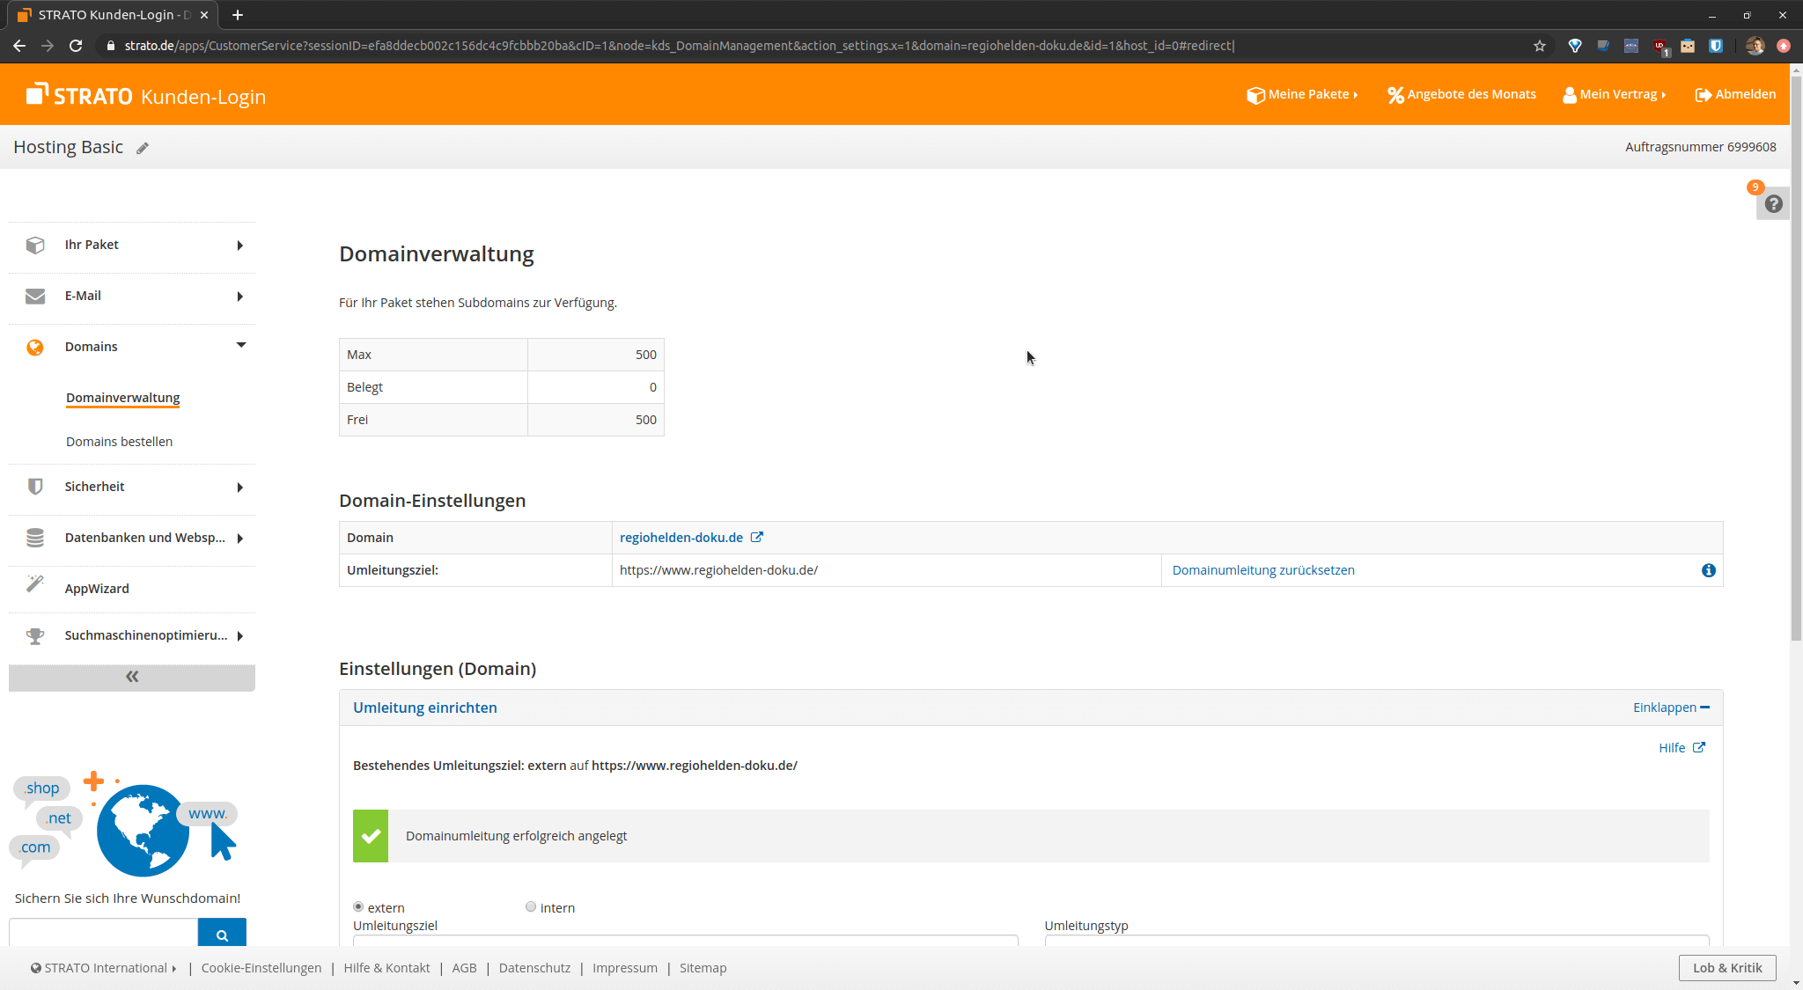Open Impressum footer link
This screenshot has height=990, width=1803.
click(625, 968)
